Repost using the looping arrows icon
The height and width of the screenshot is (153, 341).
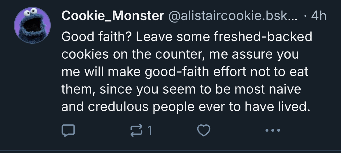[136, 130]
